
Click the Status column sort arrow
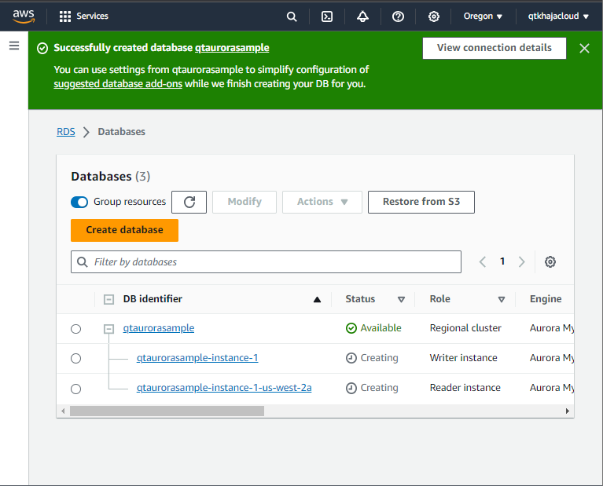(401, 300)
